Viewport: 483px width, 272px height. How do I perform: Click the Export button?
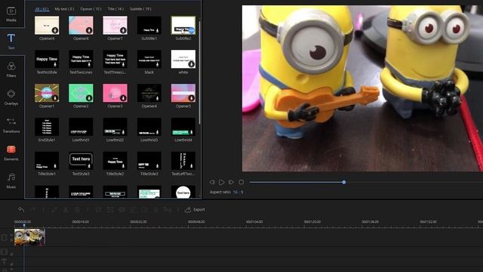195,209
